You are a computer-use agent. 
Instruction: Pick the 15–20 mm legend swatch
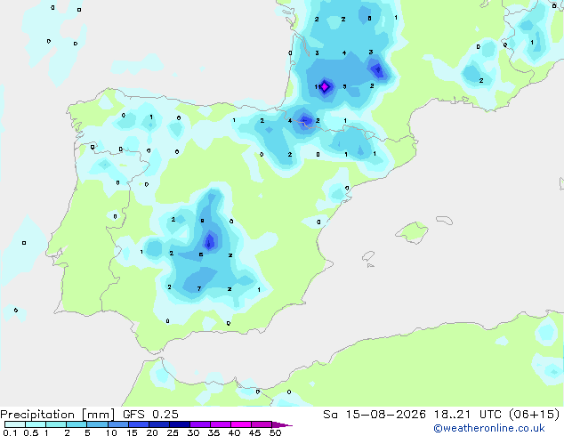click(x=138, y=424)
